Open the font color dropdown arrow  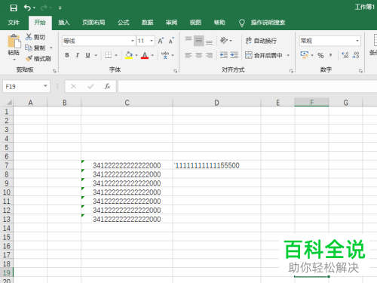point(152,55)
